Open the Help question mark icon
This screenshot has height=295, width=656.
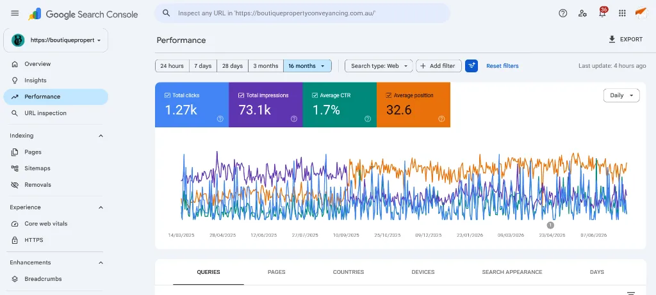click(x=562, y=13)
